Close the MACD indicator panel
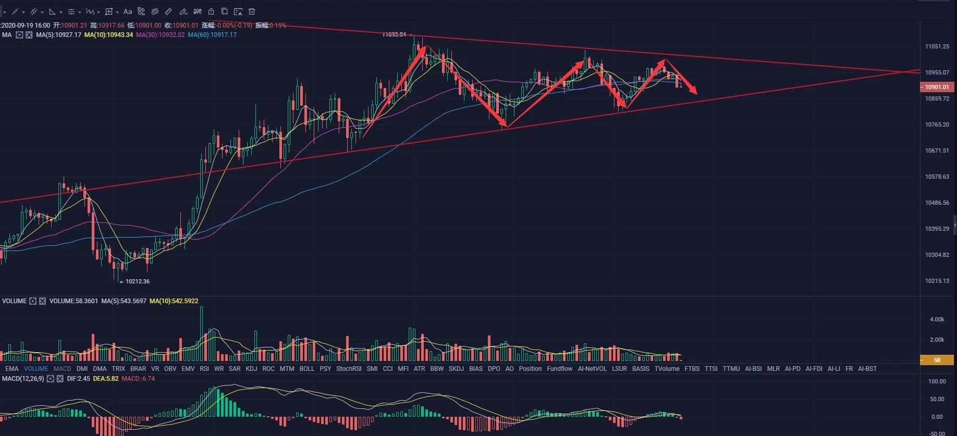 [60, 379]
